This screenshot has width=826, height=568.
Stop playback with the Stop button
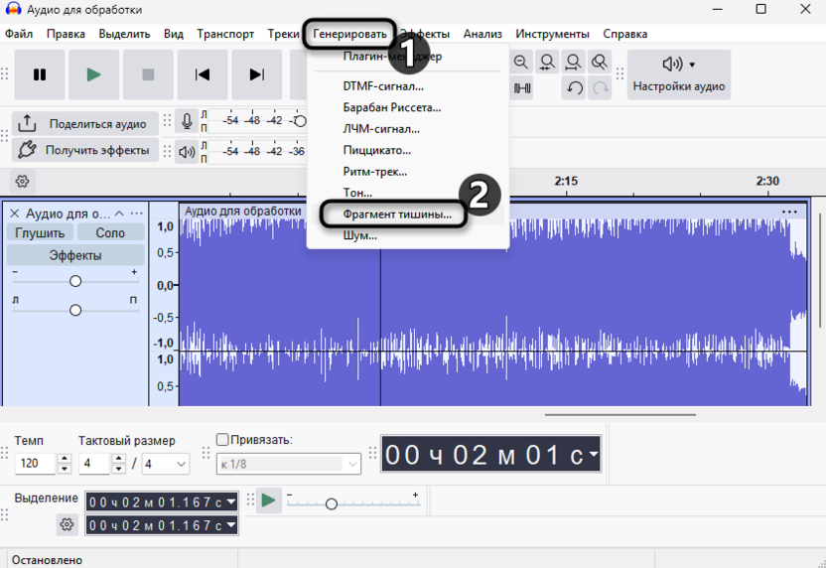(148, 74)
